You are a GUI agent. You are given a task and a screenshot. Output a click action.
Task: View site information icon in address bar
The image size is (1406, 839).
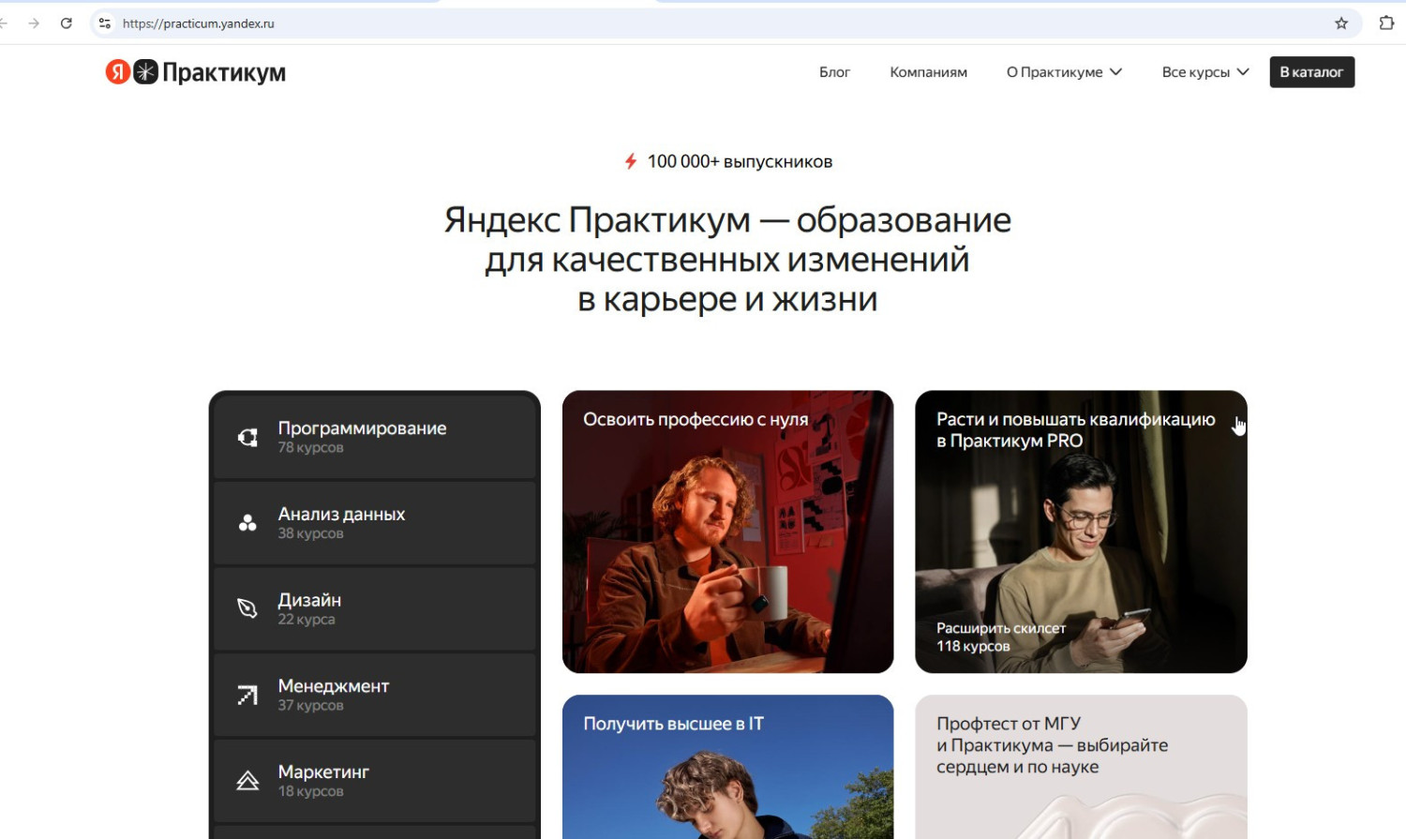point(105,23)
